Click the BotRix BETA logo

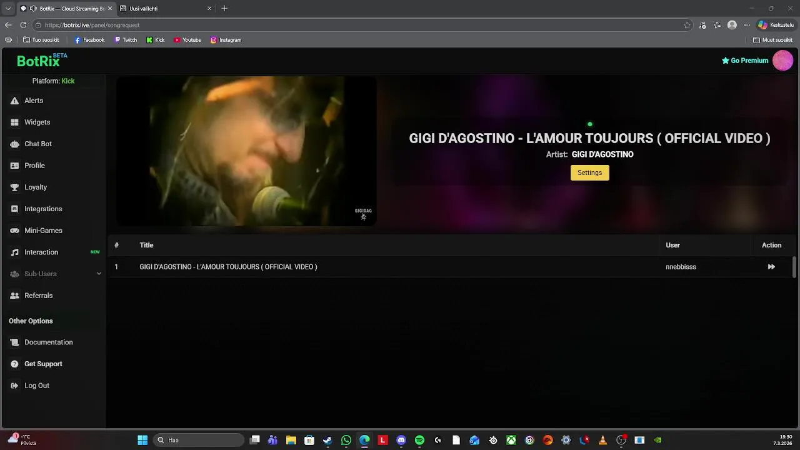[x=41, y=61]
